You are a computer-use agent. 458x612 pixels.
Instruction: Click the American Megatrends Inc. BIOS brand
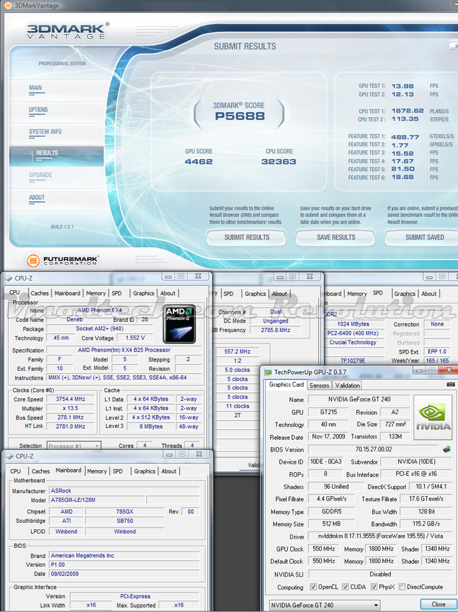(x=125, y=555)
